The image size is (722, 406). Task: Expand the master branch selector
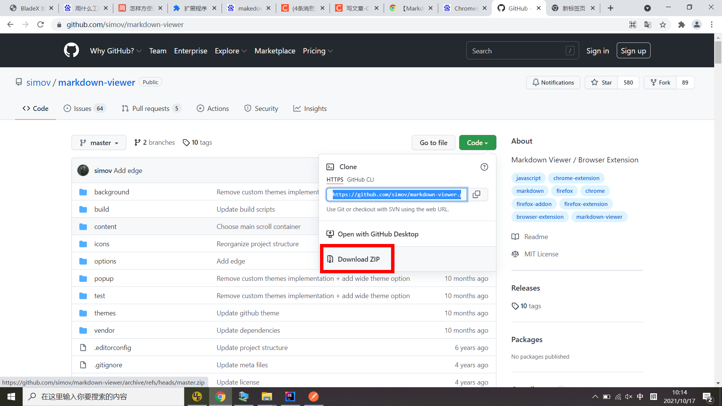coord(99,142)
